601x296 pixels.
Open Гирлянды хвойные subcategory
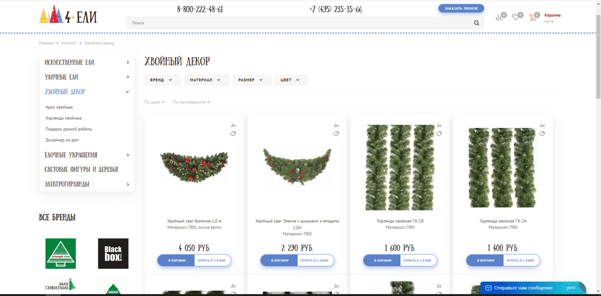tap(63, 118)
